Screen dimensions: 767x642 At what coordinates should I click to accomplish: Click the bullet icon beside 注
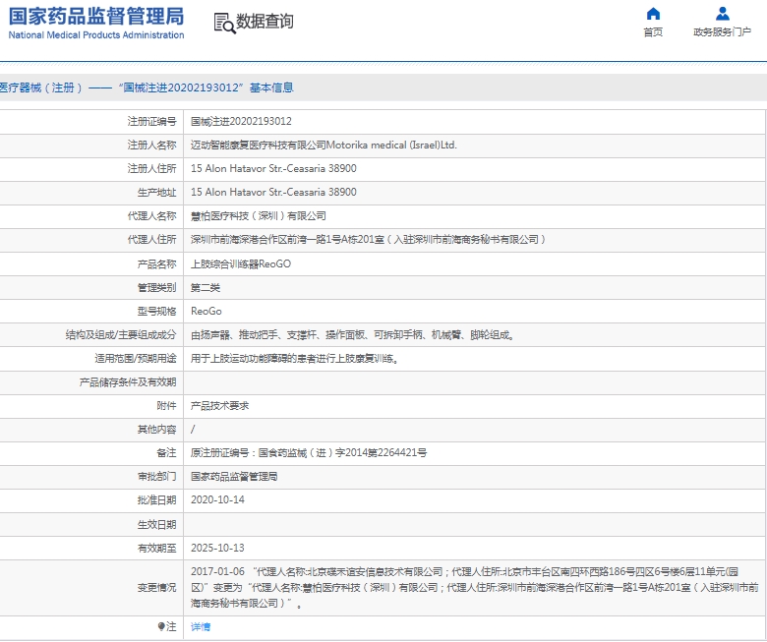click(x=161, y=626)
